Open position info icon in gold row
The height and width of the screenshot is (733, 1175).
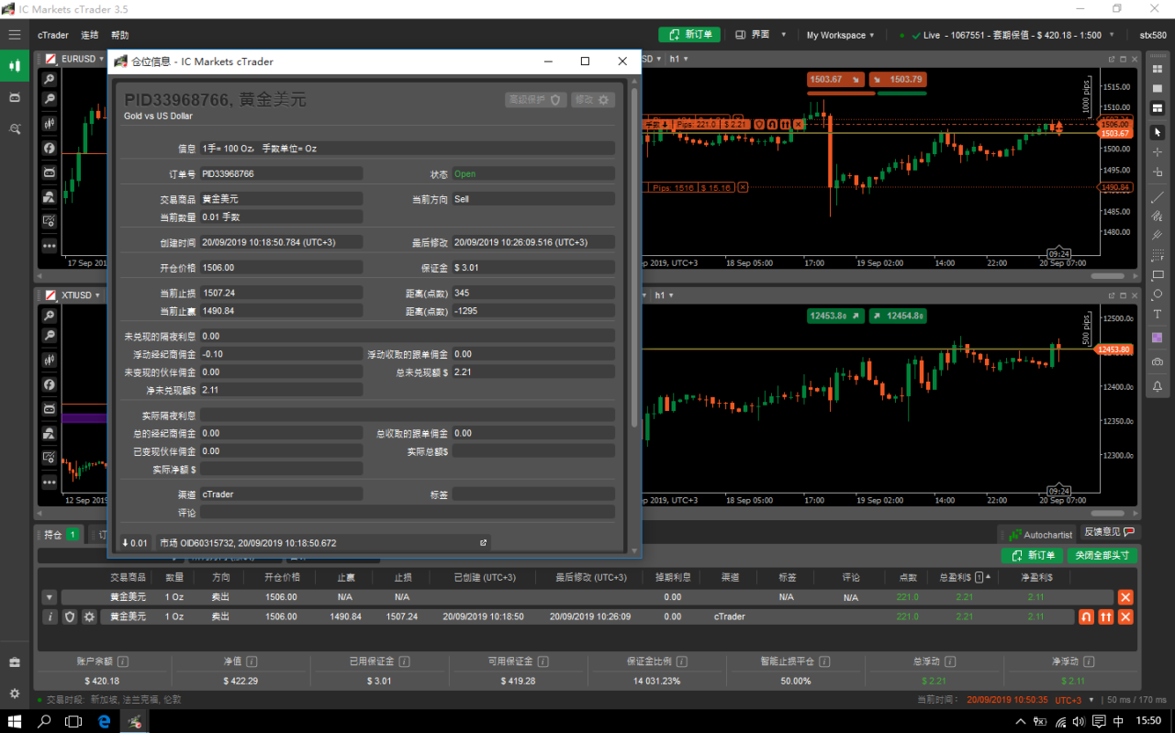click(x=50, y=616)
